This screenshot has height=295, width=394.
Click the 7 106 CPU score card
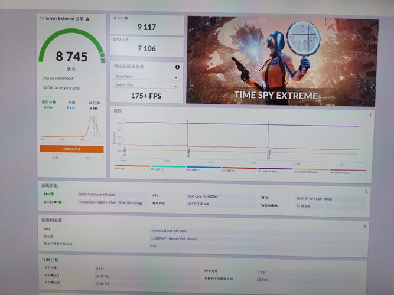[146, 47]
